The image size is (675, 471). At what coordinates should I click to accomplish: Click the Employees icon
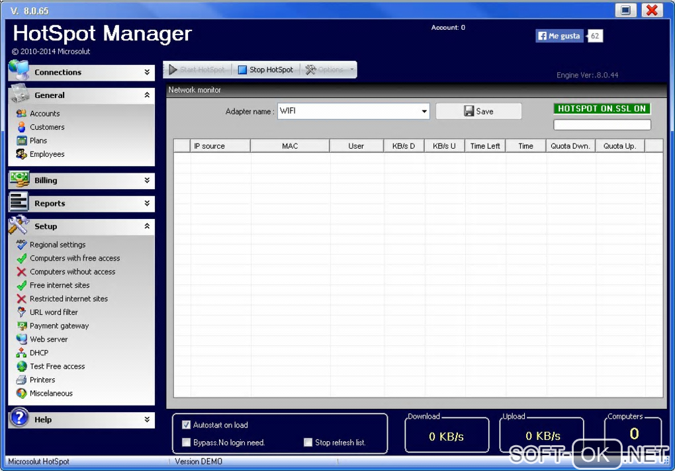click(22, 154)
